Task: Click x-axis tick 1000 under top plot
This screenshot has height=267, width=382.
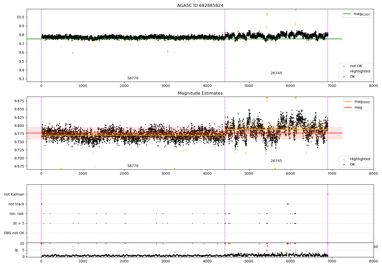Action: click(x=83, y=86)
